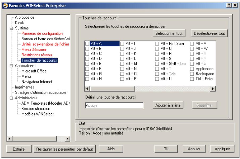Select Imprimantes in the tree
Screen dimensions: 240x159
(24, 87)
